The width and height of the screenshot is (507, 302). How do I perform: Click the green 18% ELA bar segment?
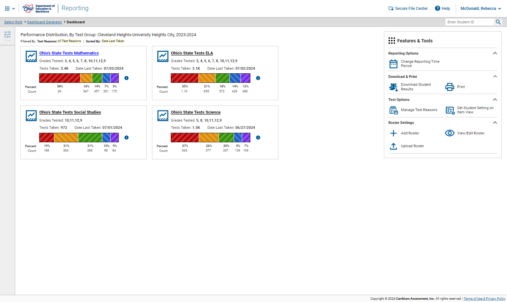point(222,78)
